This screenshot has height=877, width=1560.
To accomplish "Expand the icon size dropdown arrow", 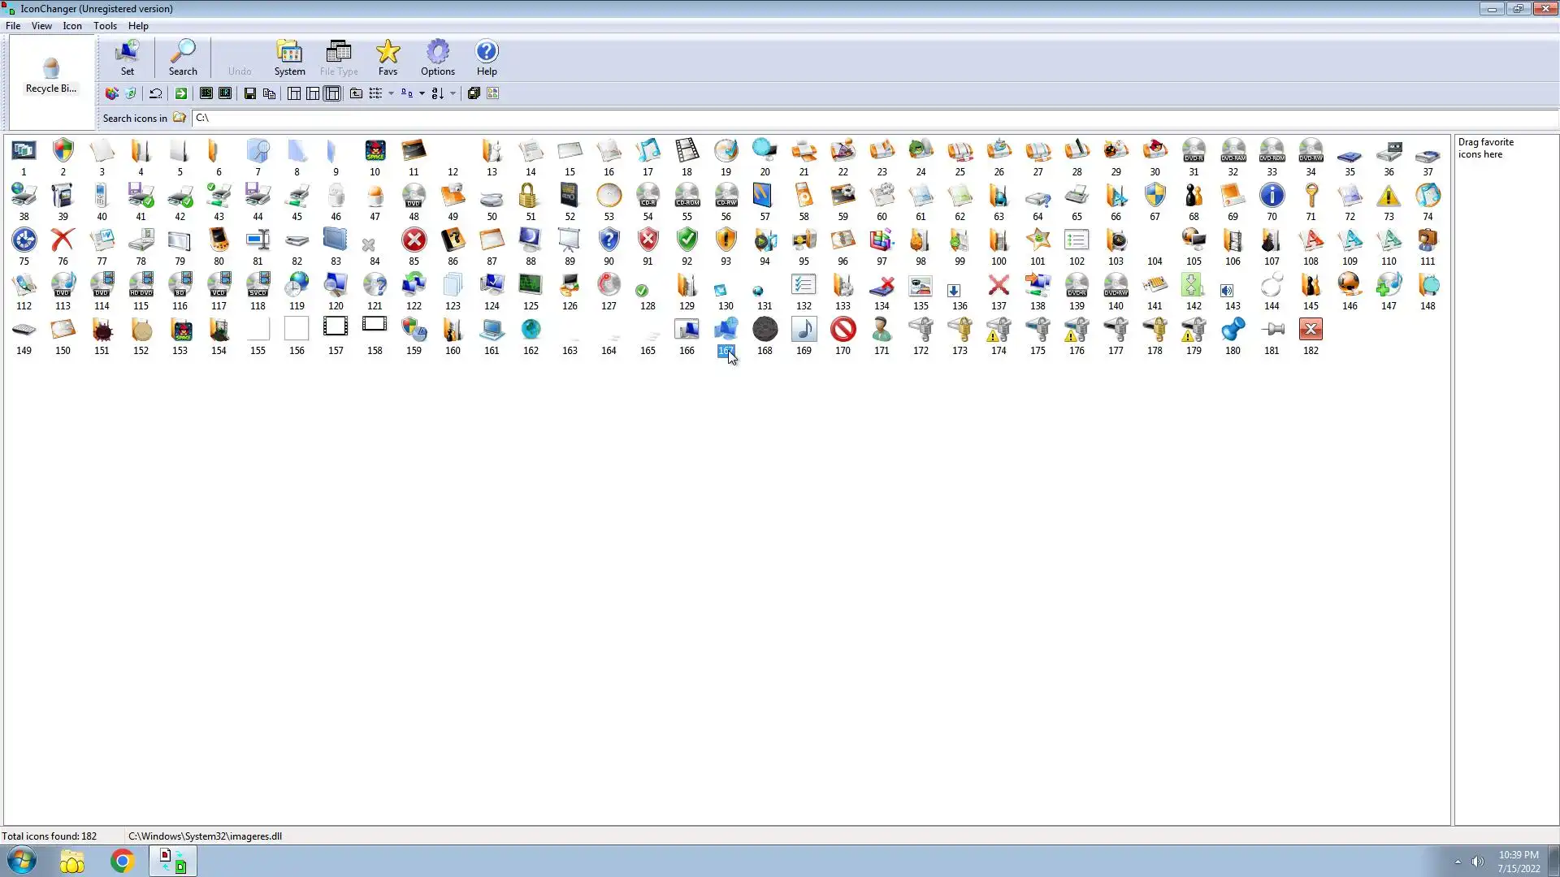I will point(422,93).
